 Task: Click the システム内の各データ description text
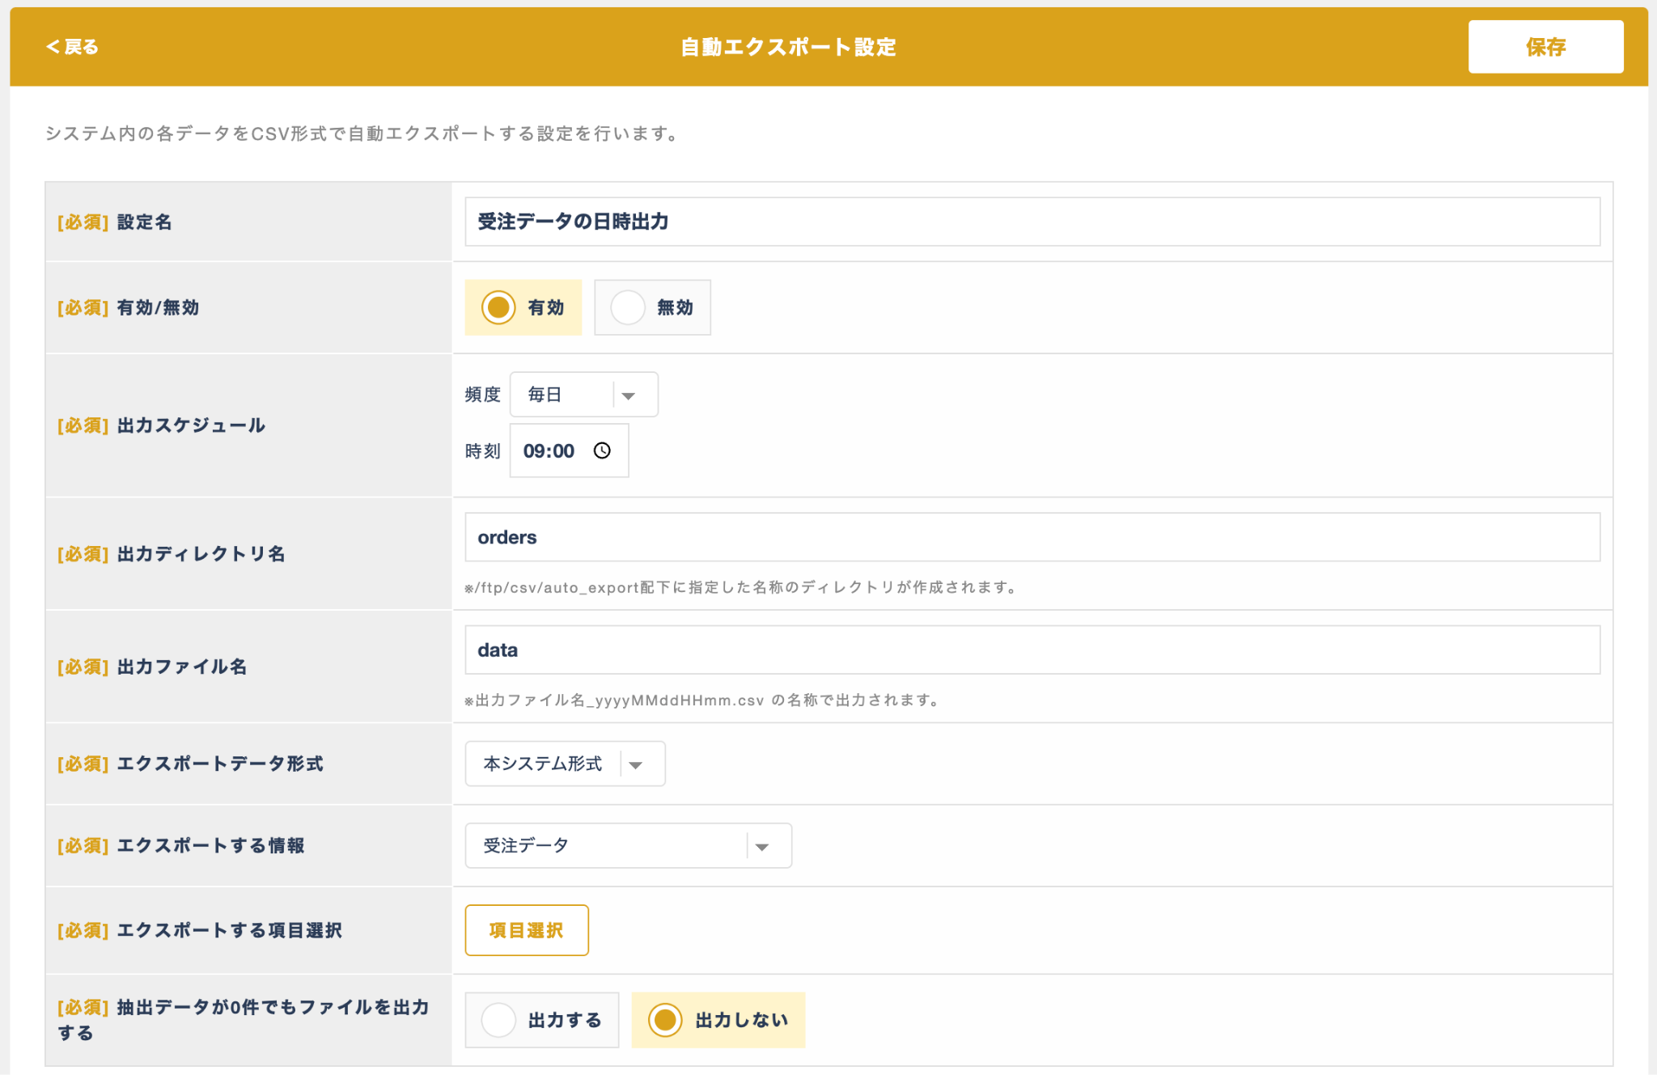point(362,133)
